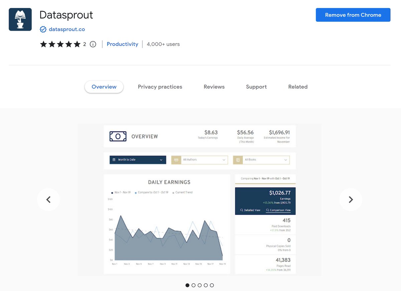The image size is (401, 291).
Task: Expand the Month to Date dropdown
Action: coord(138,160)
